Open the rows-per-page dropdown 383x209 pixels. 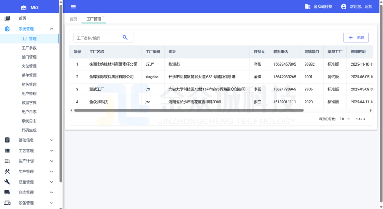pyautogui.click(x=345, y=119)
